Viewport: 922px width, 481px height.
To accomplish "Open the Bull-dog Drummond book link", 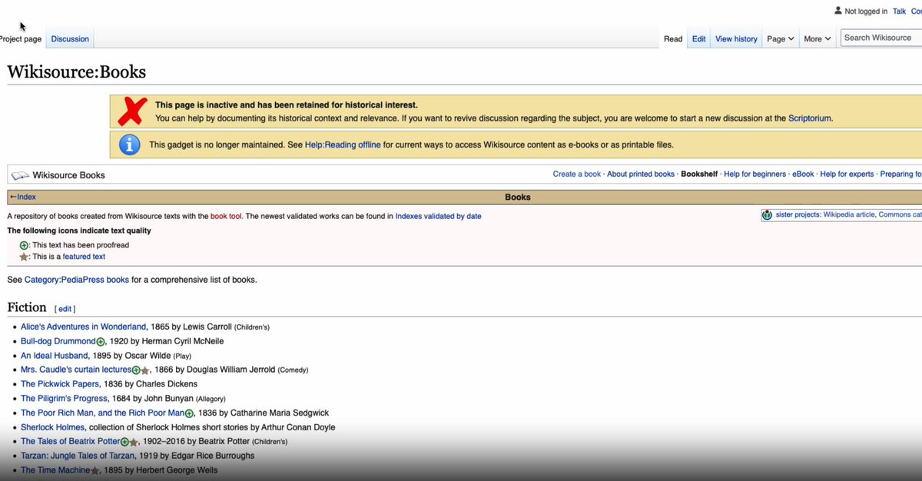I will (58, 341).
